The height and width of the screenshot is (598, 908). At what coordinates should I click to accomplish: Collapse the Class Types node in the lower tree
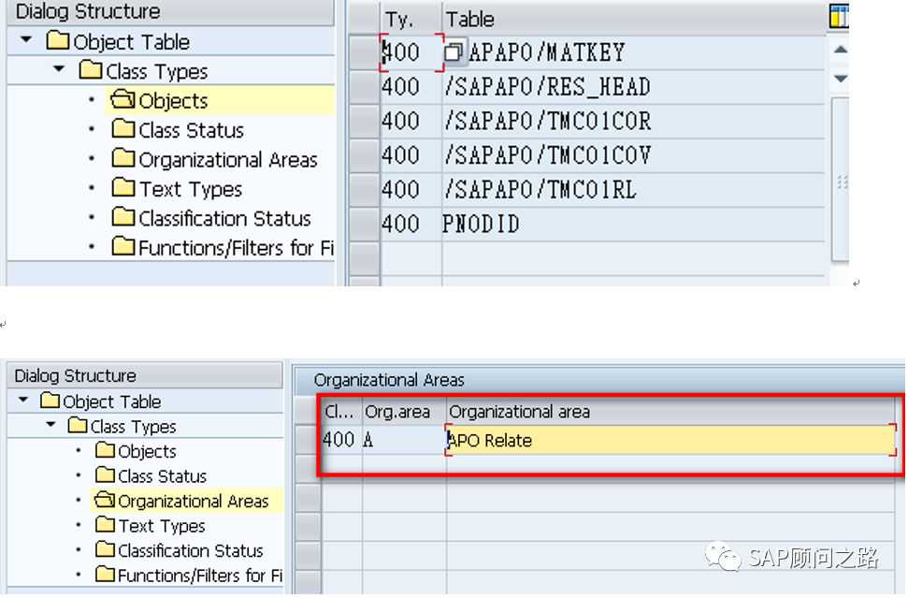[x=49, y=426]
